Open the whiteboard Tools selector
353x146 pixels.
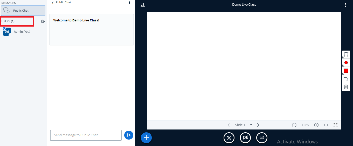pos(346,54)
